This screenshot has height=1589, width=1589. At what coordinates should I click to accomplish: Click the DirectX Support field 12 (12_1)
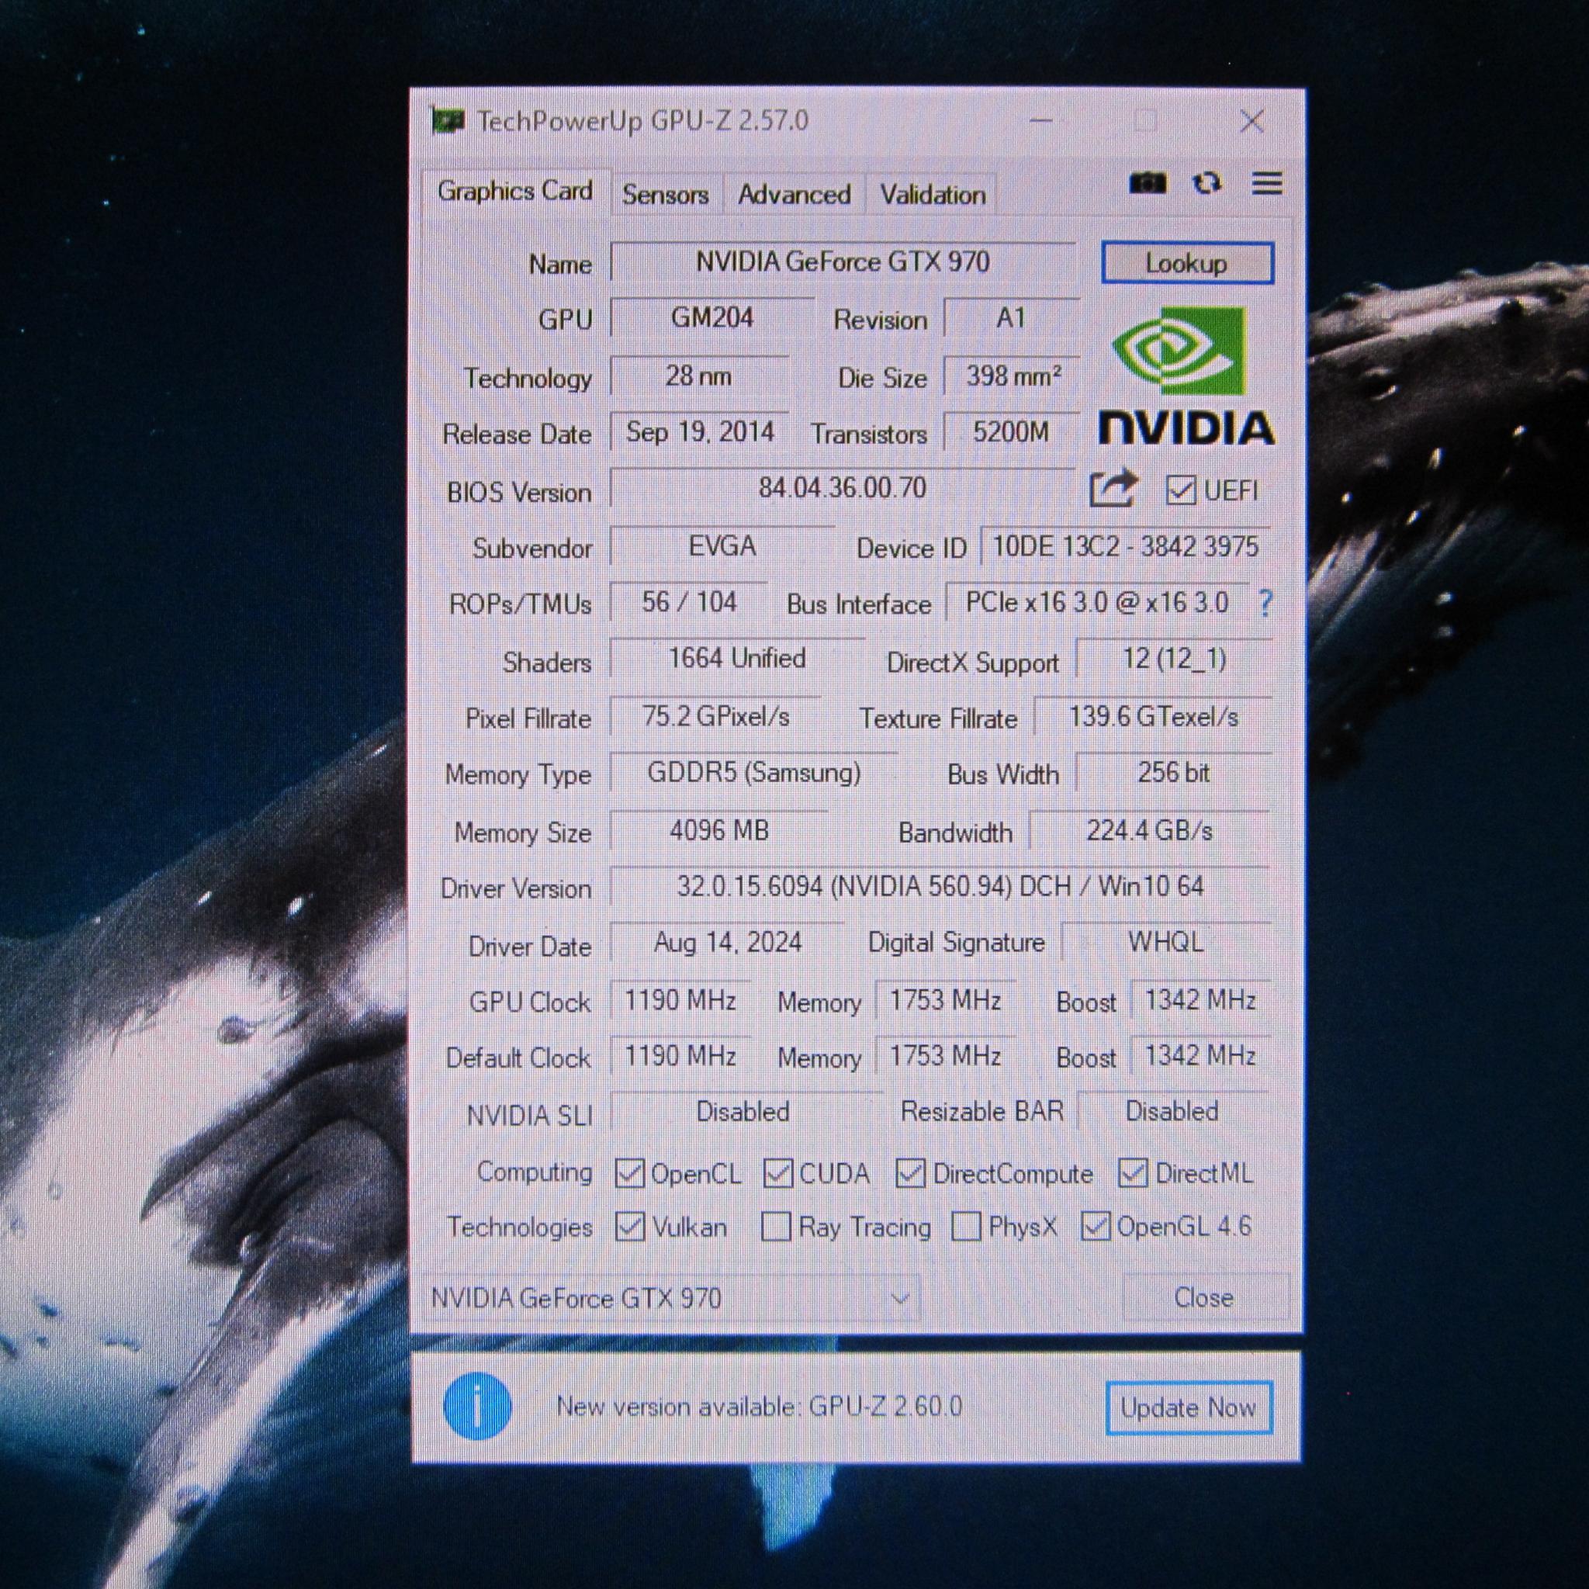pyautogui.click(x=1175, y=659)
